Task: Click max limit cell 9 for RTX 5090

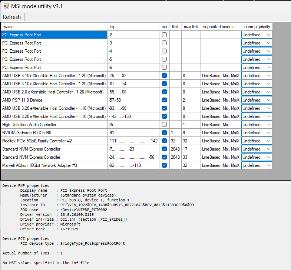Action: [191, 133]
